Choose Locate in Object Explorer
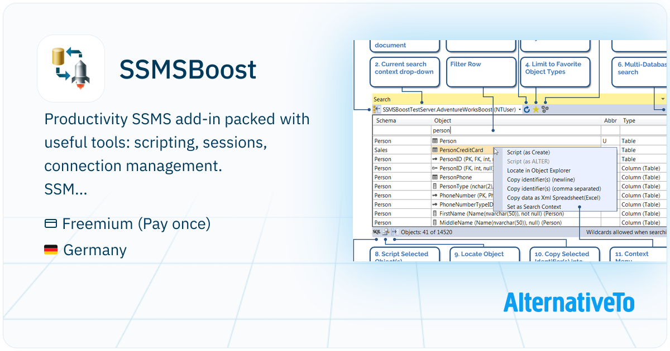 [x=555, y=170]
